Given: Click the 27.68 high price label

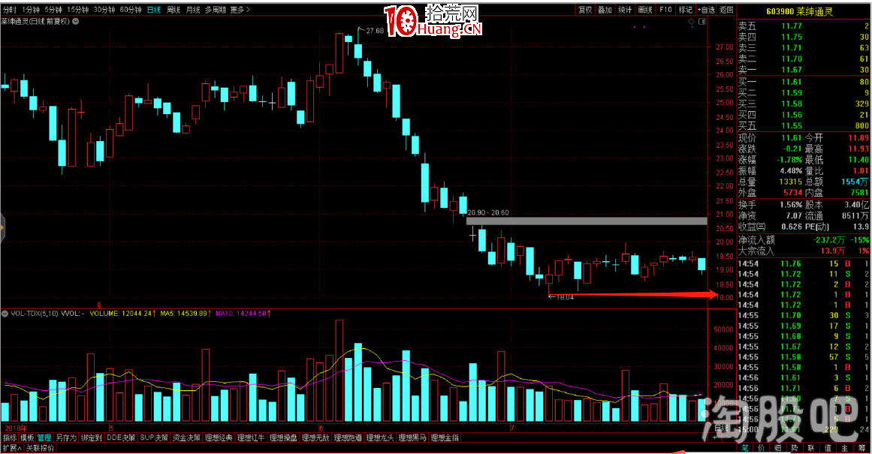Looking at the screenshot, I should (375, 31).
